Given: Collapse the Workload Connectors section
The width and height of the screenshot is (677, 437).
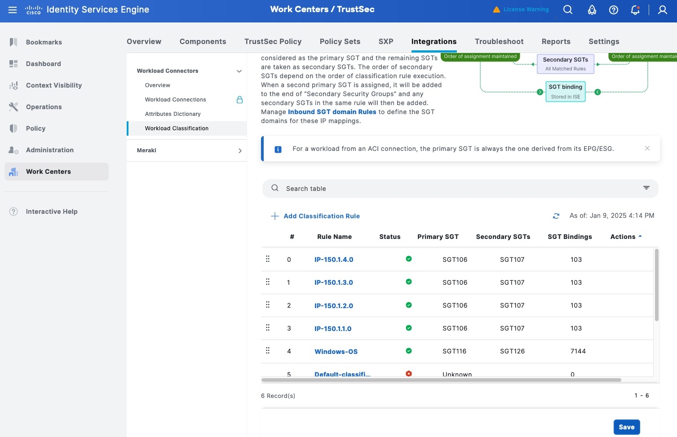Looking at the screenshot, I should [239, 71].
